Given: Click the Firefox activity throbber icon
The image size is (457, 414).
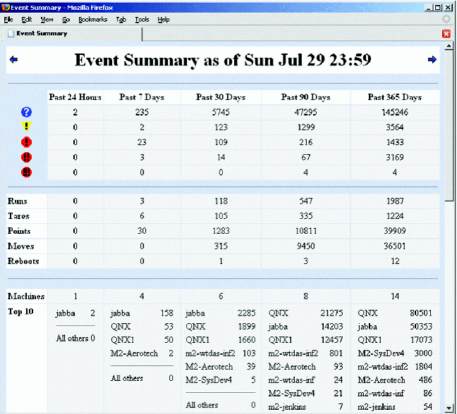Looking at the screenshot, I should [446, 20].
